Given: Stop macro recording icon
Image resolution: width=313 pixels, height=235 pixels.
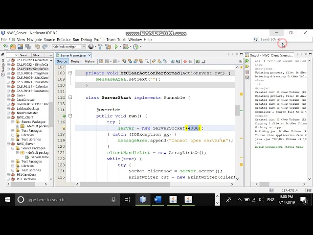Looking at the screenshot, I should tap(191, 61).
